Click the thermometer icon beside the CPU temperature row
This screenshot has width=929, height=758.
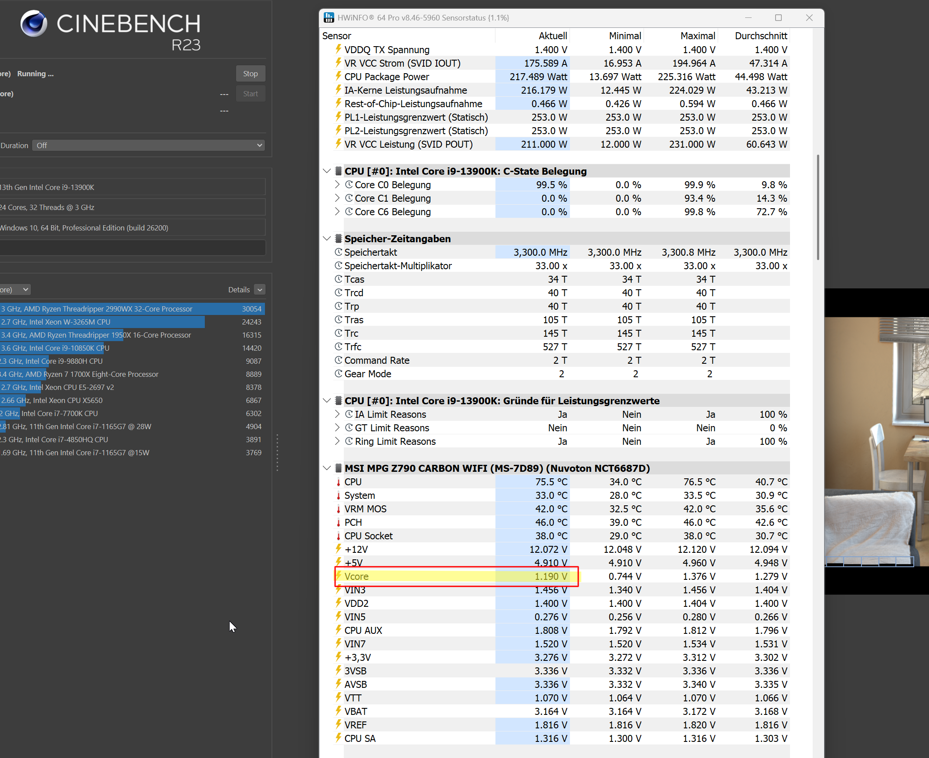[339, 482]
